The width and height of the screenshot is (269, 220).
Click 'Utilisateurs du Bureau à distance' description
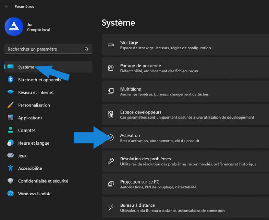pyautogui.click(x=172, y=211)
